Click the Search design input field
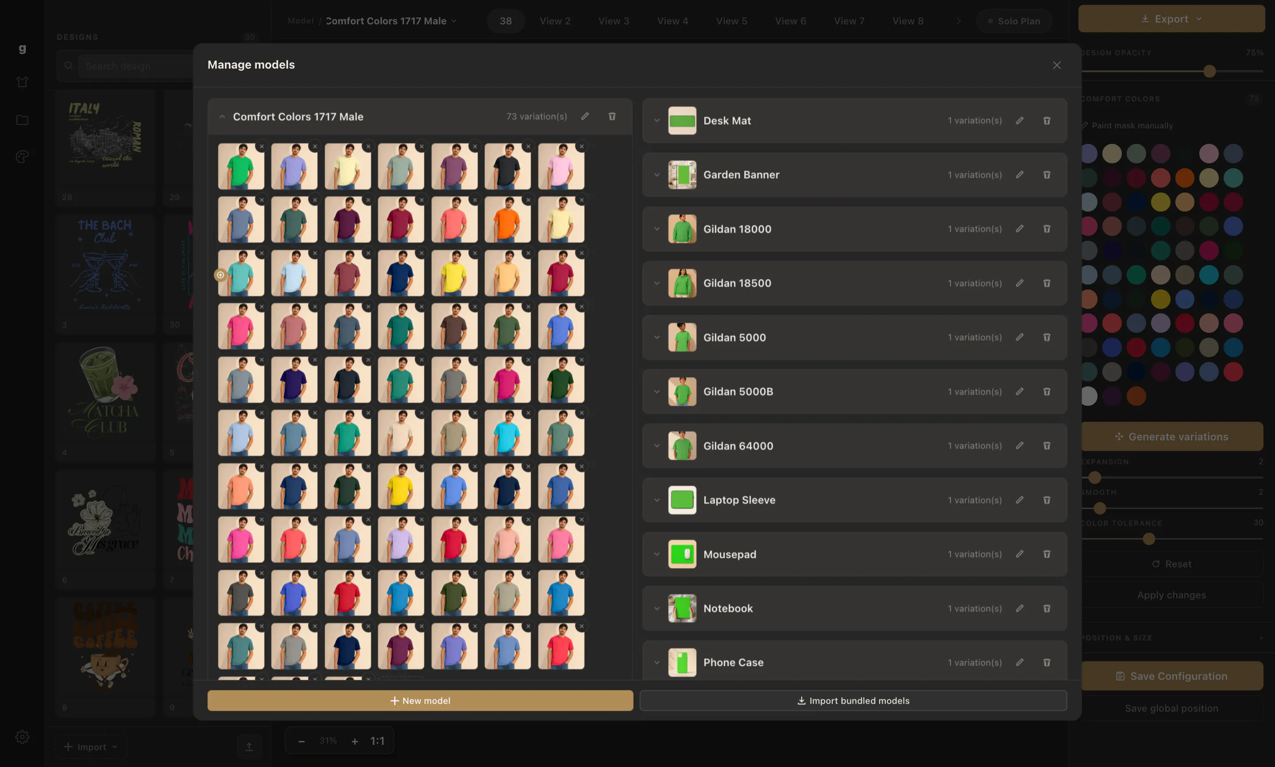This screenshot has height=767, width=1275. (x=136, y=66)
